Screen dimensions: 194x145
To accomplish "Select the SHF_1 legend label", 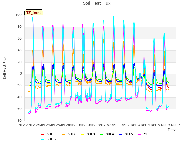I will coord(149,134).
